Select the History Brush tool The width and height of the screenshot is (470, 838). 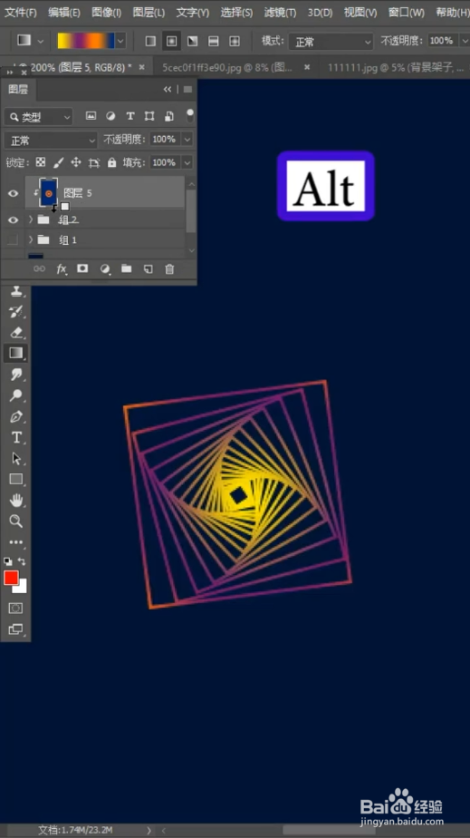(16, 312)
